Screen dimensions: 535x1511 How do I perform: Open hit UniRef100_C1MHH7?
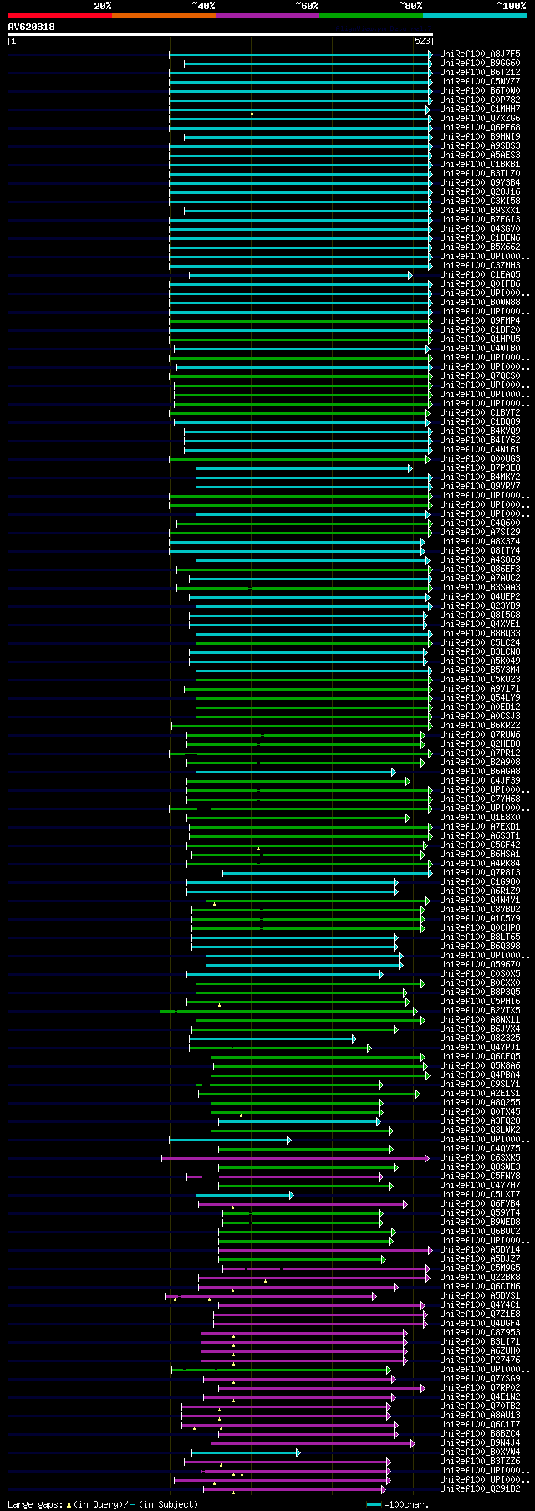coord(480,109)
